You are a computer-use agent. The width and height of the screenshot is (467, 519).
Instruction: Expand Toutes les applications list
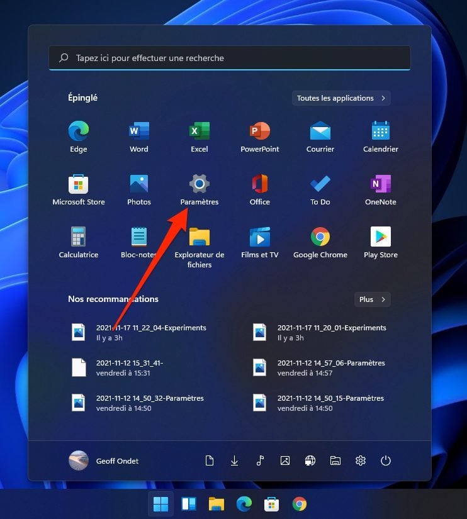click(341, 98)
